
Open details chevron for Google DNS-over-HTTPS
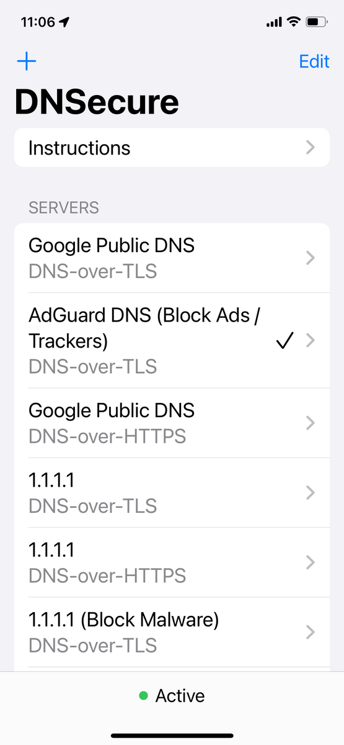click(311, 423)
